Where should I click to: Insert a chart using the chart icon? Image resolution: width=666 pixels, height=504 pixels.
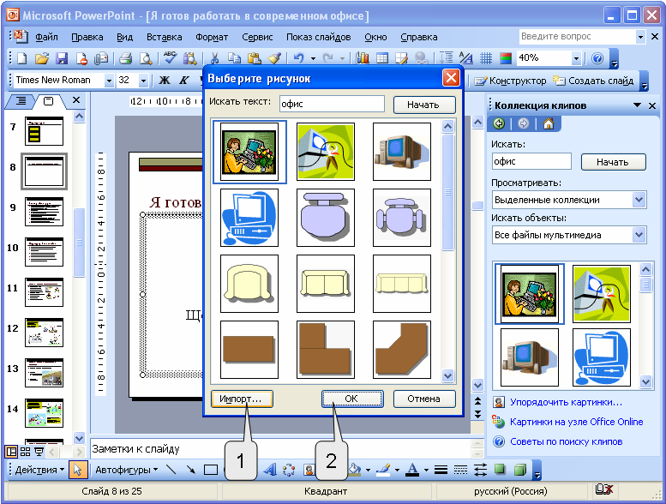(363, 58)
